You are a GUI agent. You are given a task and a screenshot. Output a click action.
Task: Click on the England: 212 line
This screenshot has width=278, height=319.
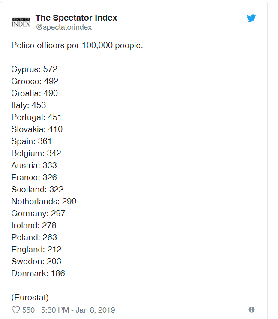tap(36, 249)
